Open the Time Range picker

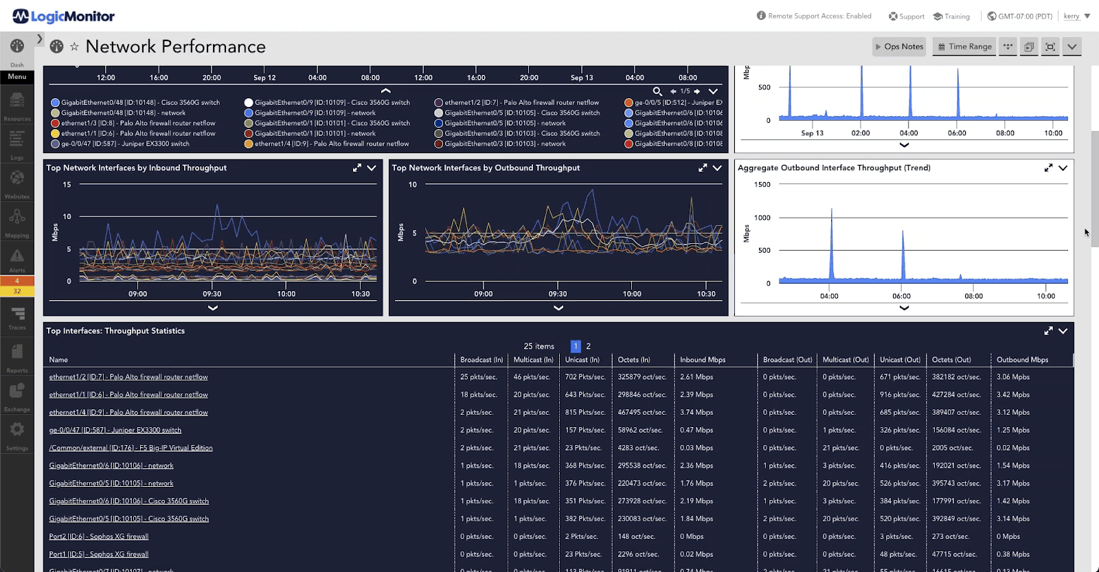[x=964, y=47]
